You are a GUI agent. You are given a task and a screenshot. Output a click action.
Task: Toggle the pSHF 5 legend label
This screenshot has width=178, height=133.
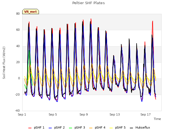(x=120, y=127)
